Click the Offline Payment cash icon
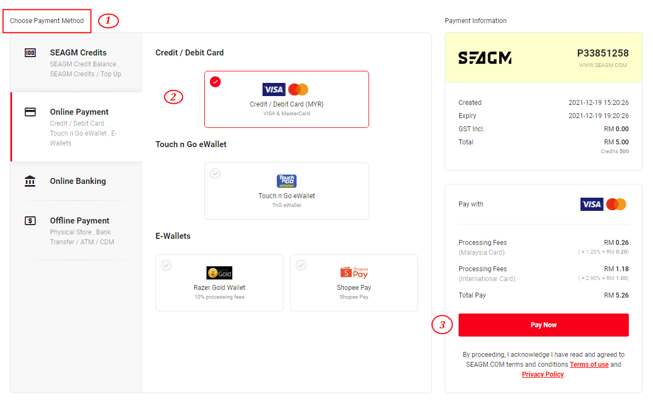The width and height of the screenshot is (653, 403). (30, 221)
